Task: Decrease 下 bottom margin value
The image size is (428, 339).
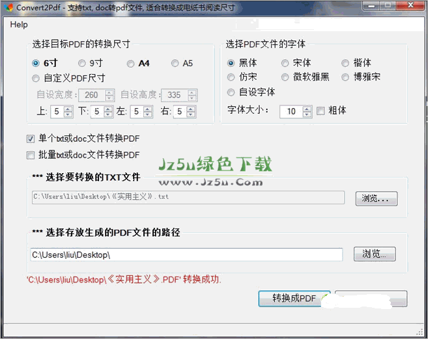Action: click(x=108, y=115)
